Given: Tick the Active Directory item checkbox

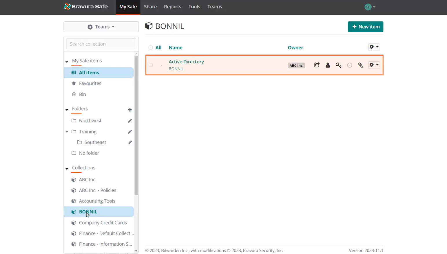Looking at the screenshot, I should [x=151, y=65].
